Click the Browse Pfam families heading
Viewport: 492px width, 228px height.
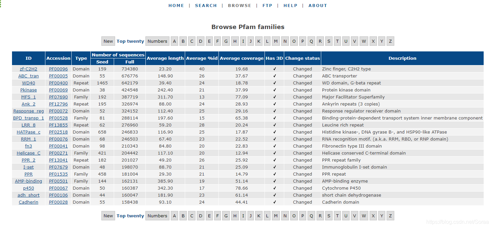click(248, 27)
